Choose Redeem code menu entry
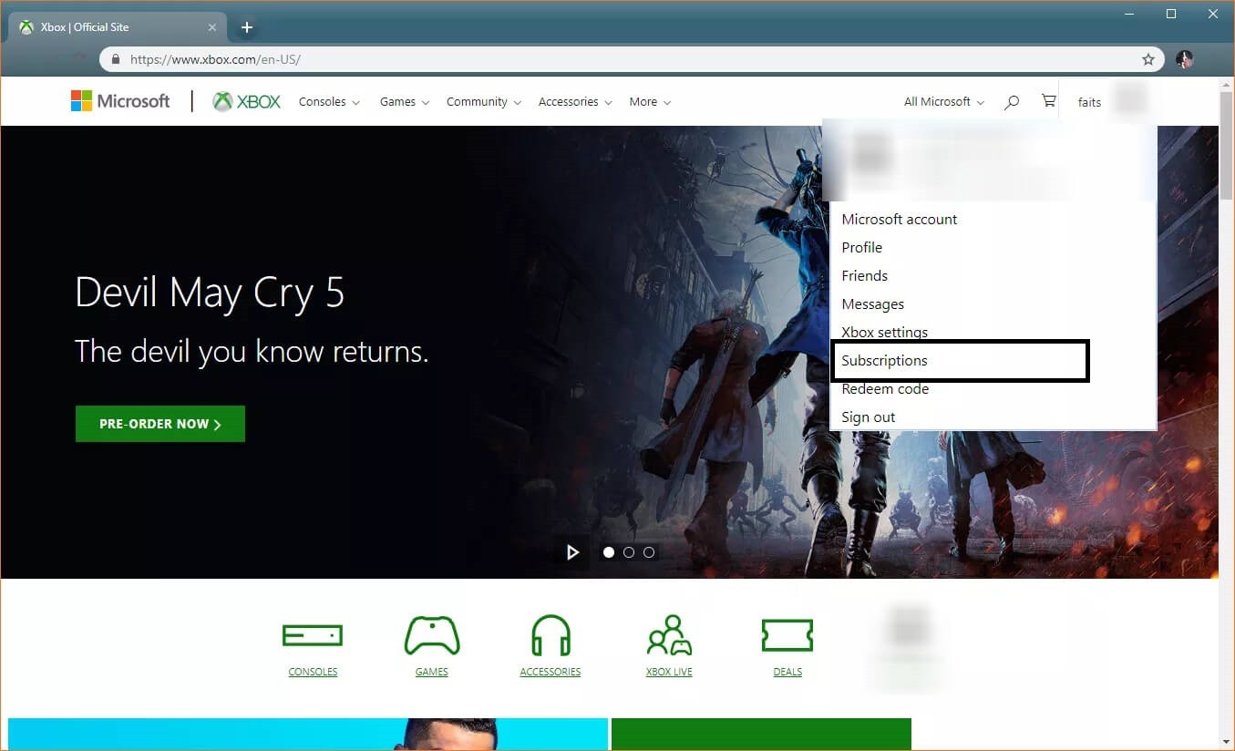 [885, 389]
